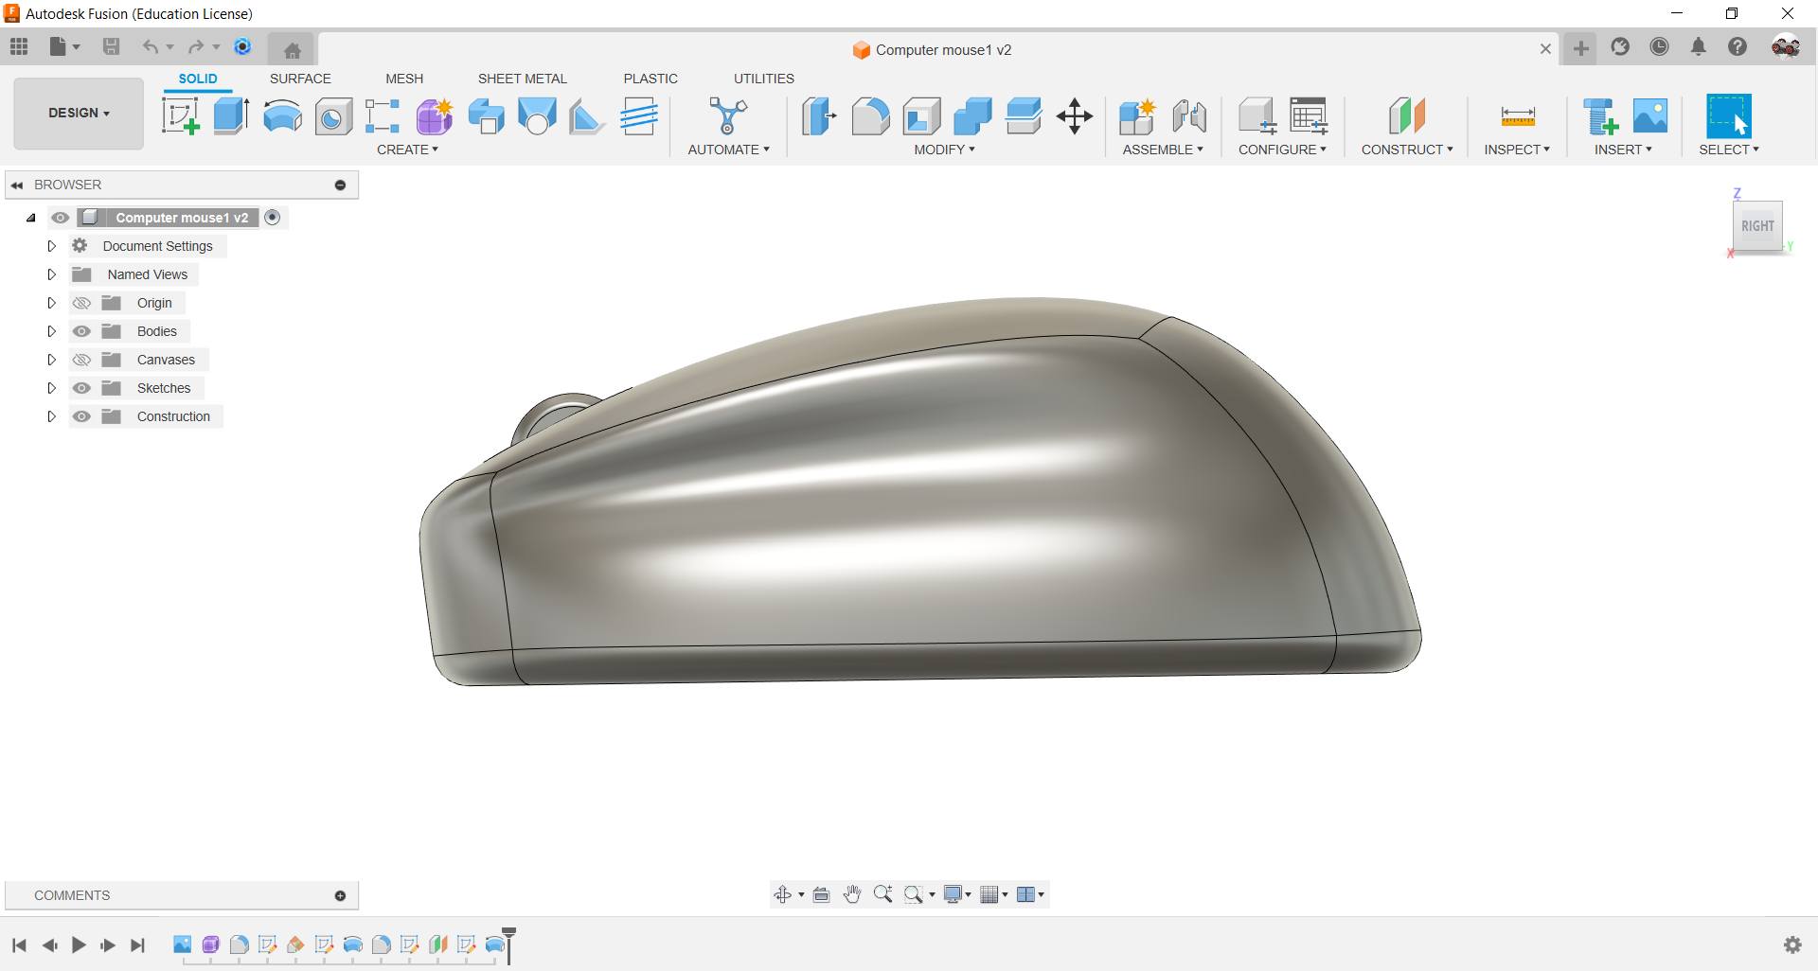Hide the Construction folder
Screen dimensions: 1818x971
81,416
